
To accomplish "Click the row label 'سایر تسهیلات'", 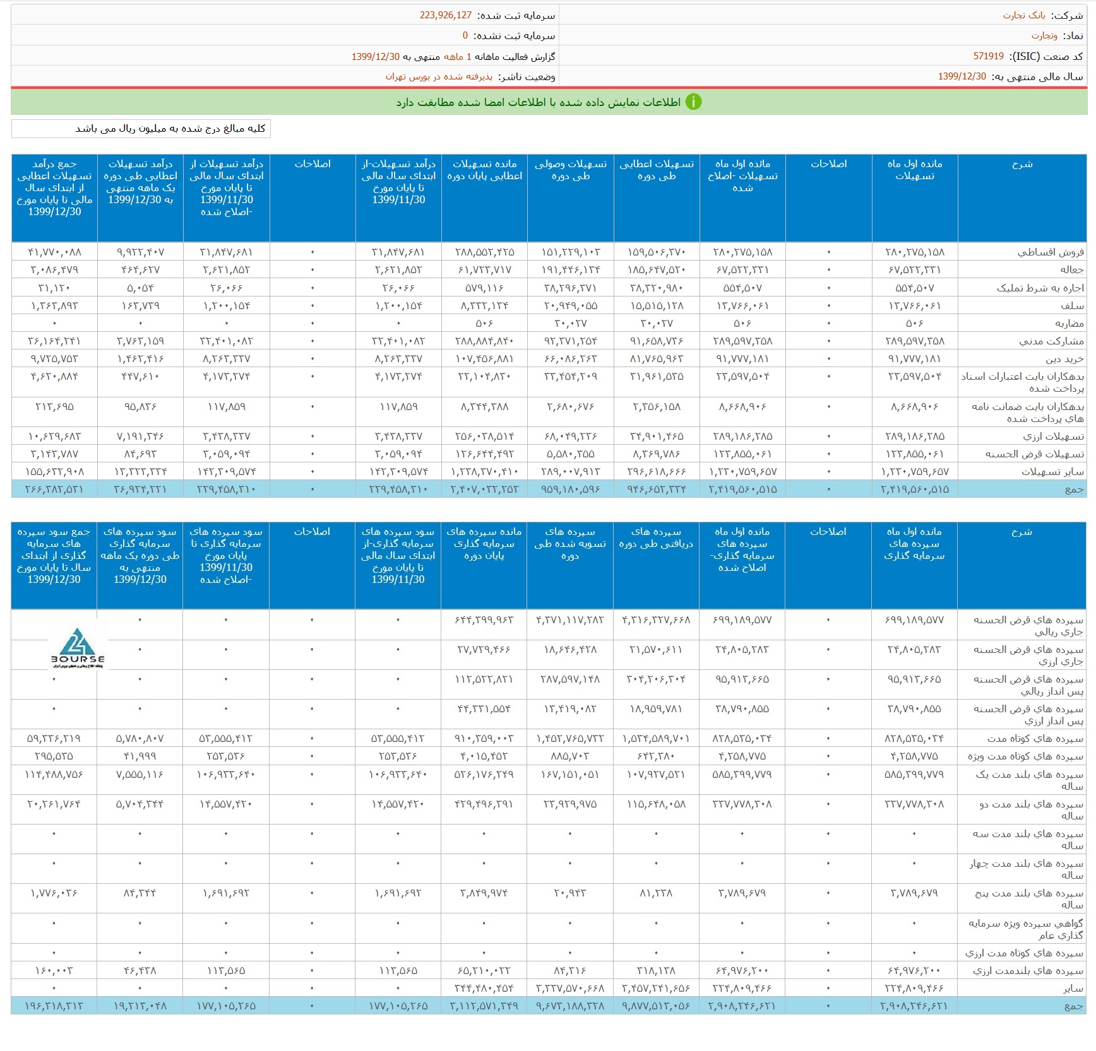I will point(1053,472).
